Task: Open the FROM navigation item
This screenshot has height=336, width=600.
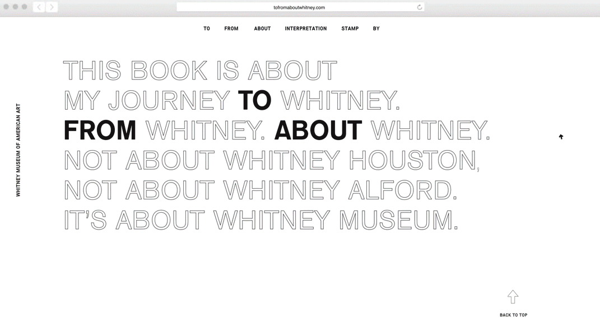Action: (x=231, y=29)
